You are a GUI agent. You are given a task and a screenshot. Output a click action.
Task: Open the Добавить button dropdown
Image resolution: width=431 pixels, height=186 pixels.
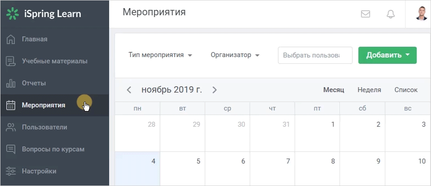(387, 55)
